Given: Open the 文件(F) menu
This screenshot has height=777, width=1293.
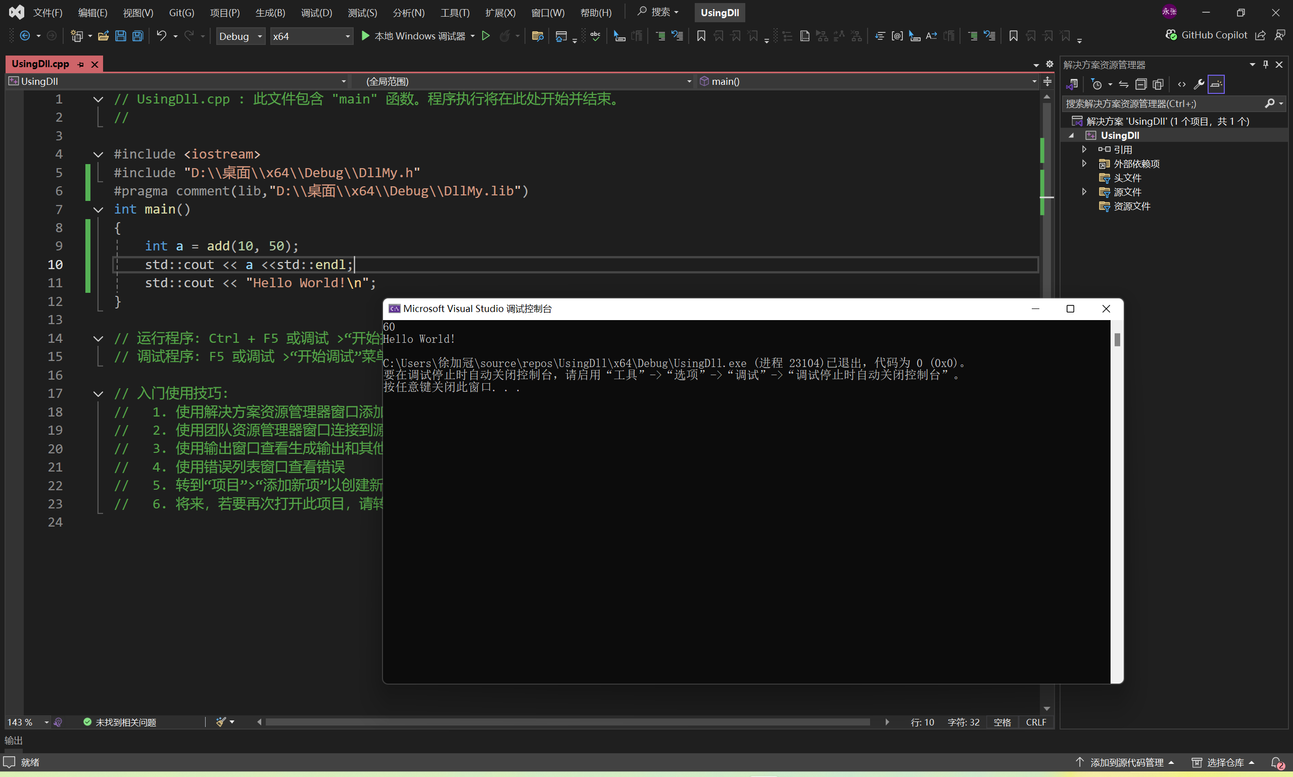Looking at the screenshot, I should (47, 13).
